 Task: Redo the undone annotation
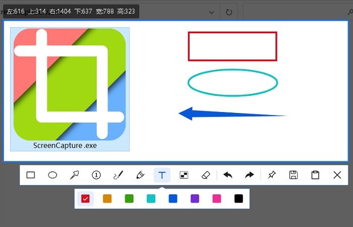[x=250, y=175]
